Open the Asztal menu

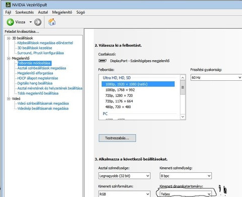[x=43, y=12]
